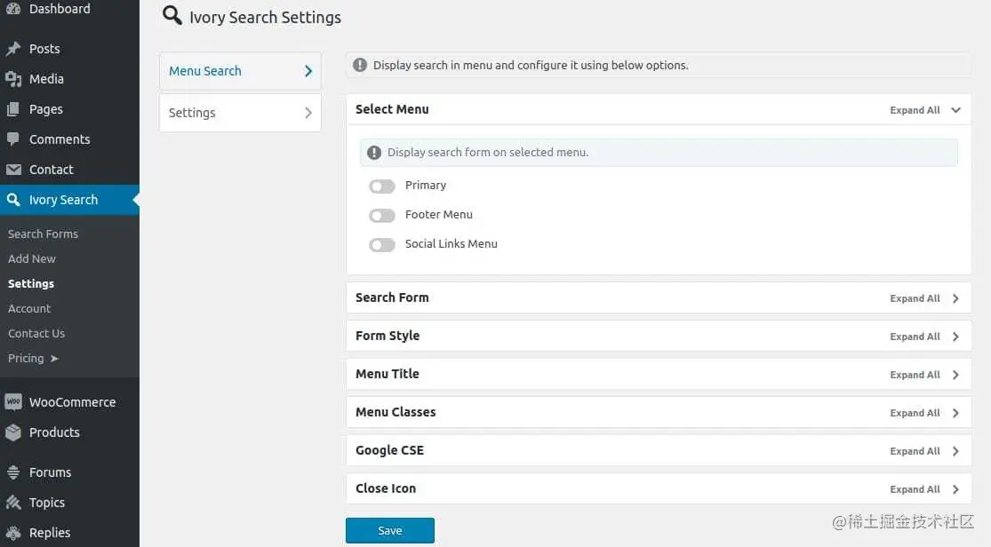Click the Products box icon
The height and width of the screenshot is (547, 991).
[x=13, y=432]
